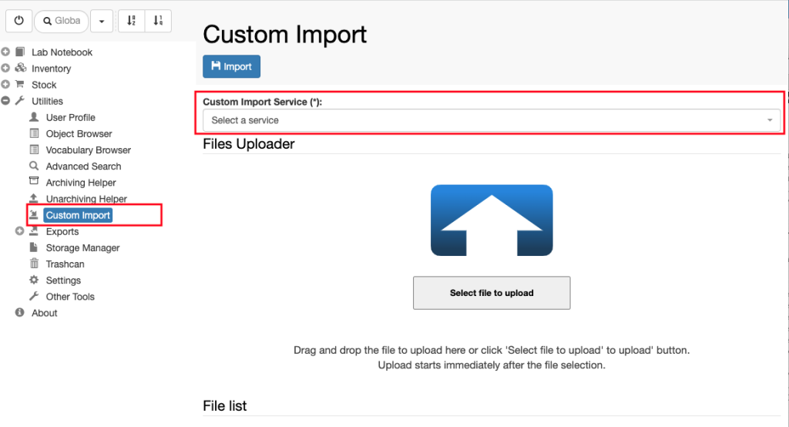789x427 pixels.
Task: Click the About info icon
Action: click(19, 312)
